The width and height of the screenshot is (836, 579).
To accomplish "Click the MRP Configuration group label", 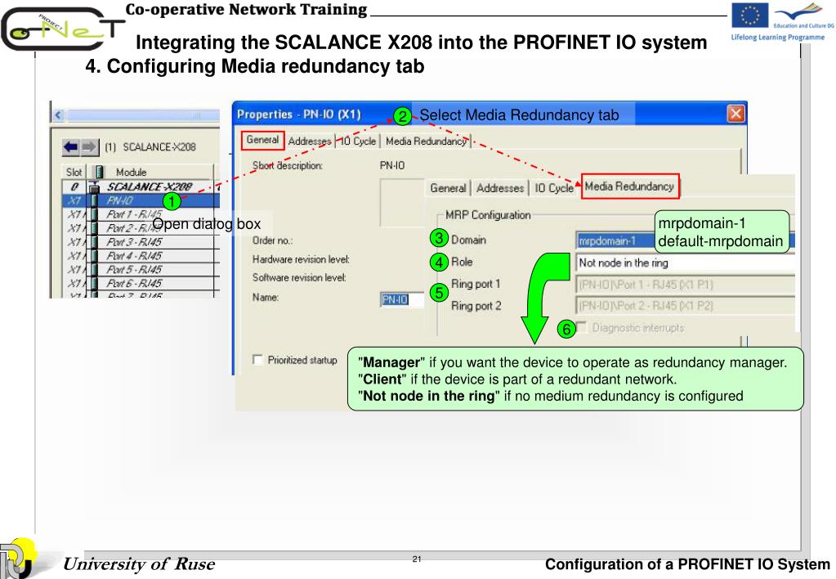I will (x=488, y=215).
